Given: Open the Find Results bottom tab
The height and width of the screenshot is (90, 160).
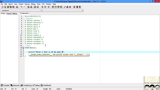Looking at the screenshot, I should pos(46,85).
